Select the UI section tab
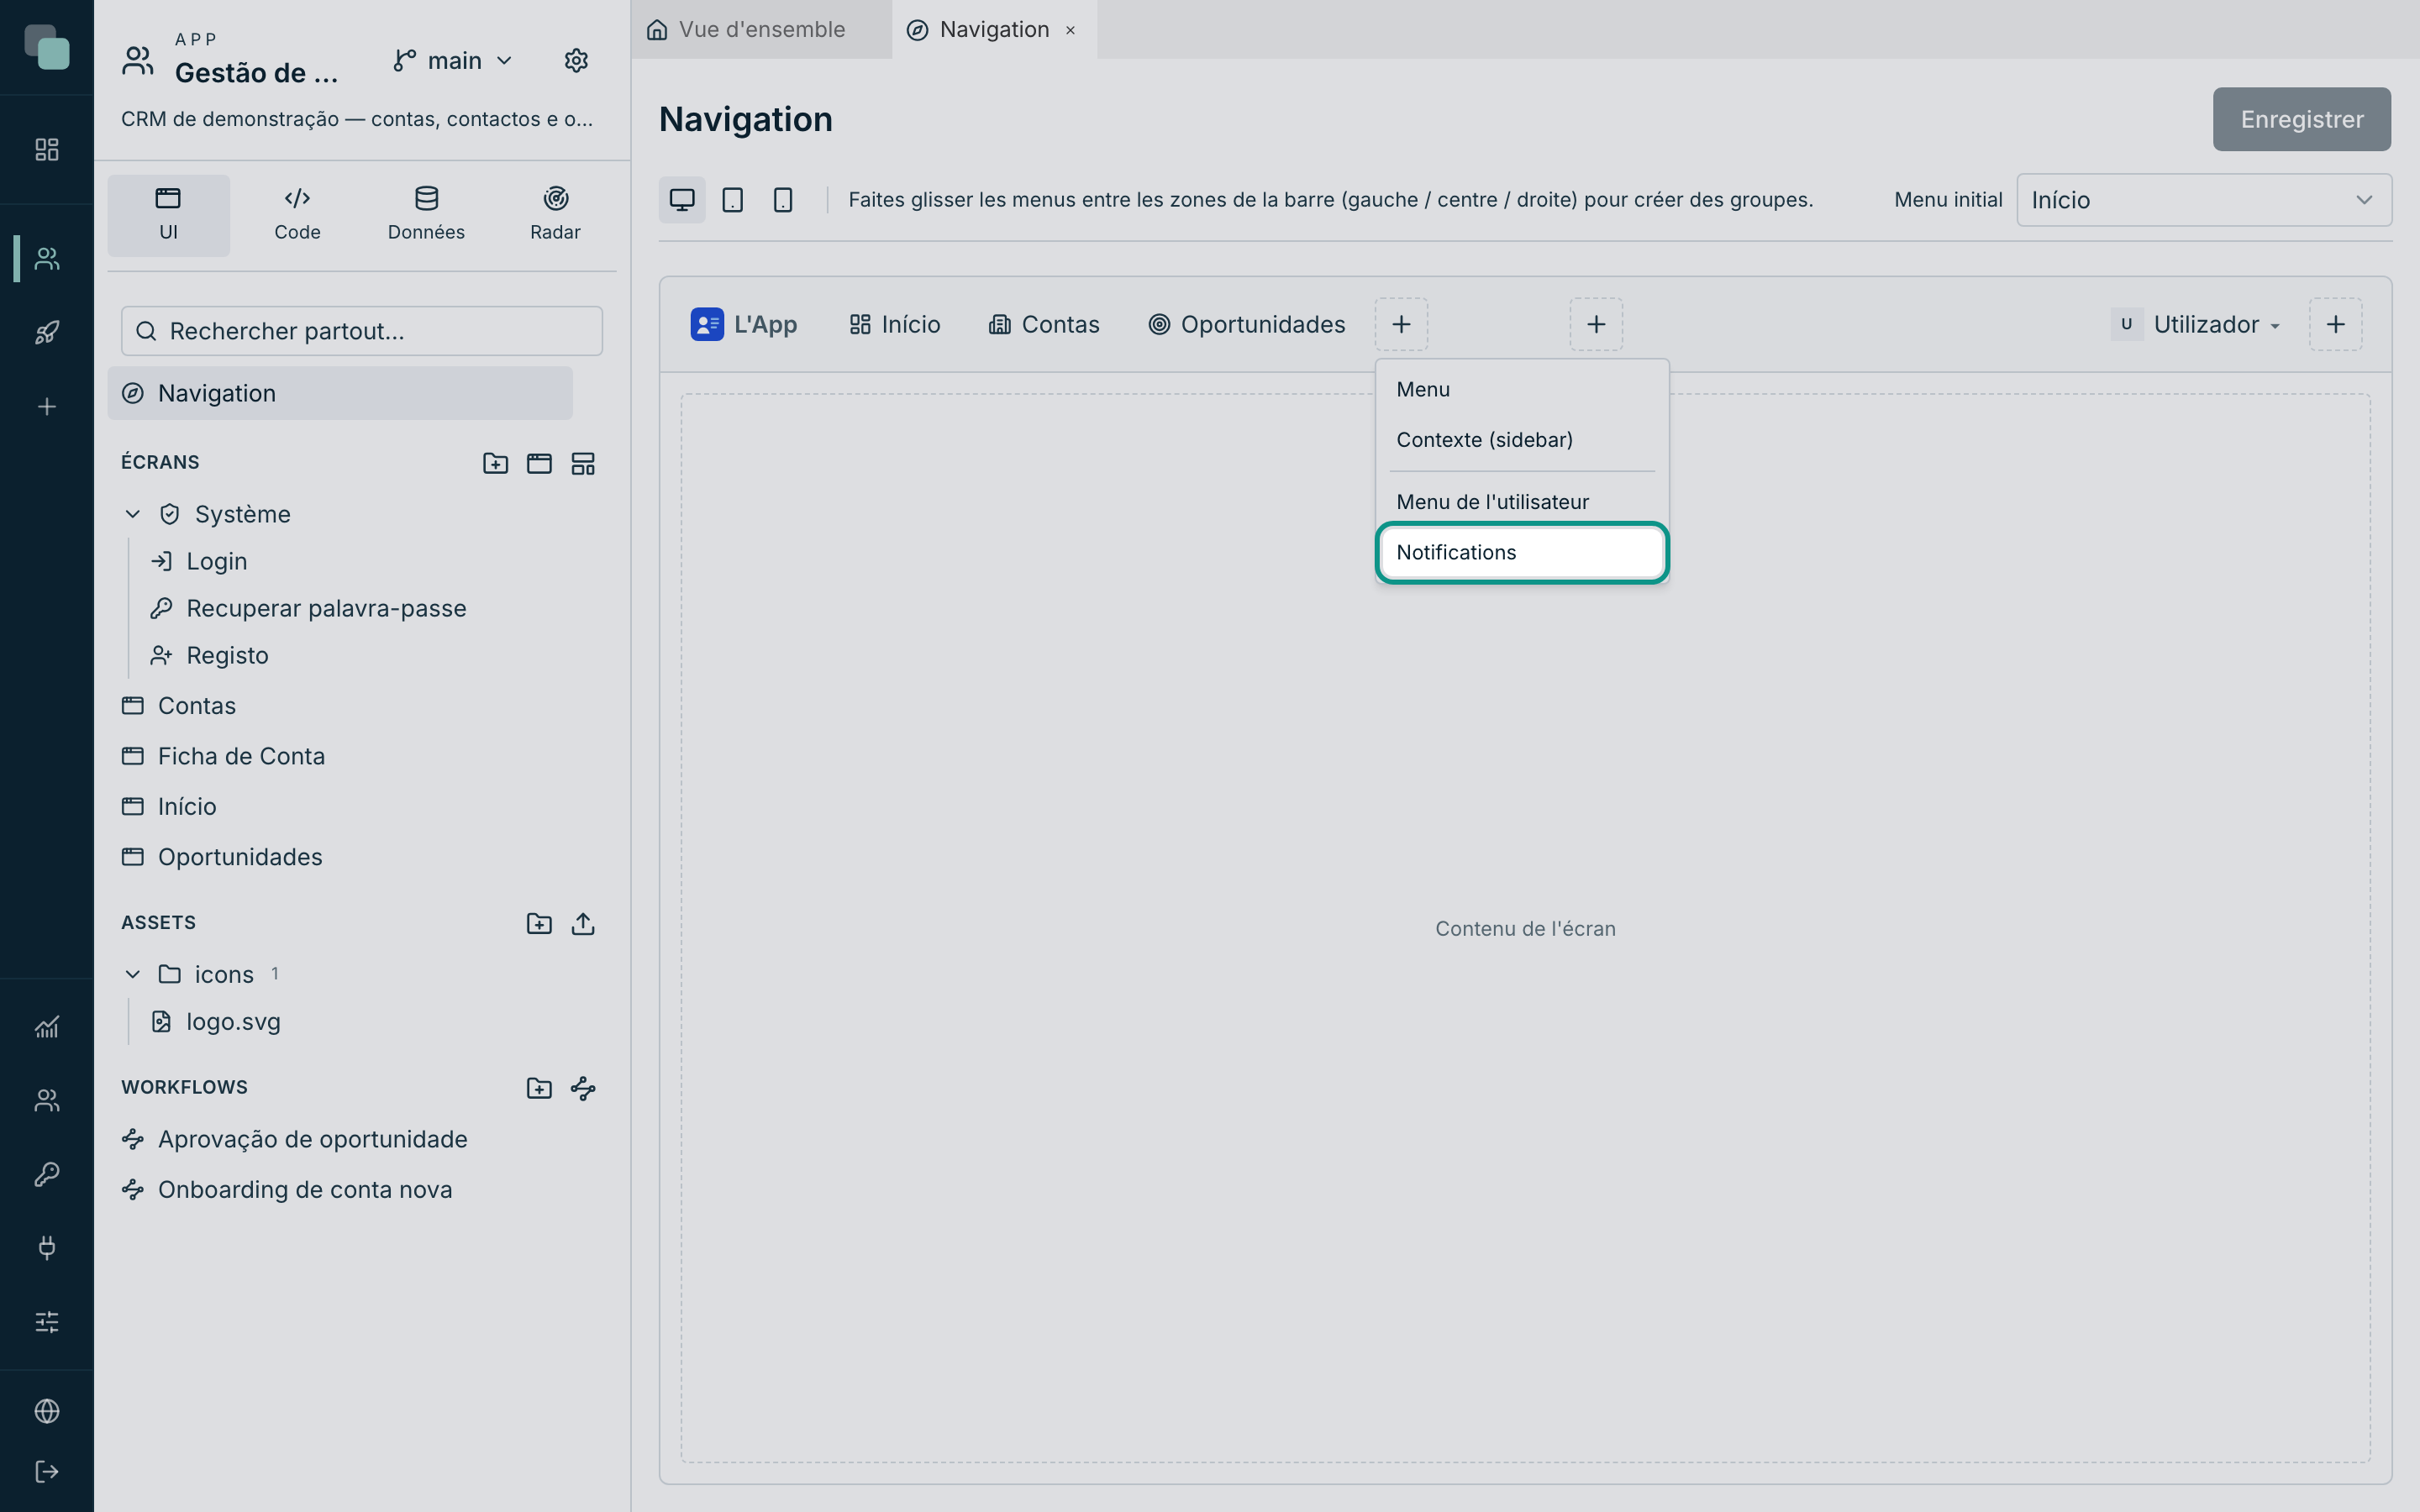 (168, 215)
